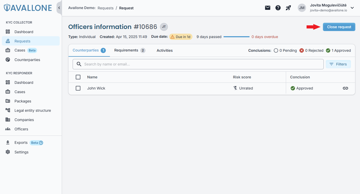360x194 pixels.
Task: Switch to the Requirements tab
Action: point(130,50)
